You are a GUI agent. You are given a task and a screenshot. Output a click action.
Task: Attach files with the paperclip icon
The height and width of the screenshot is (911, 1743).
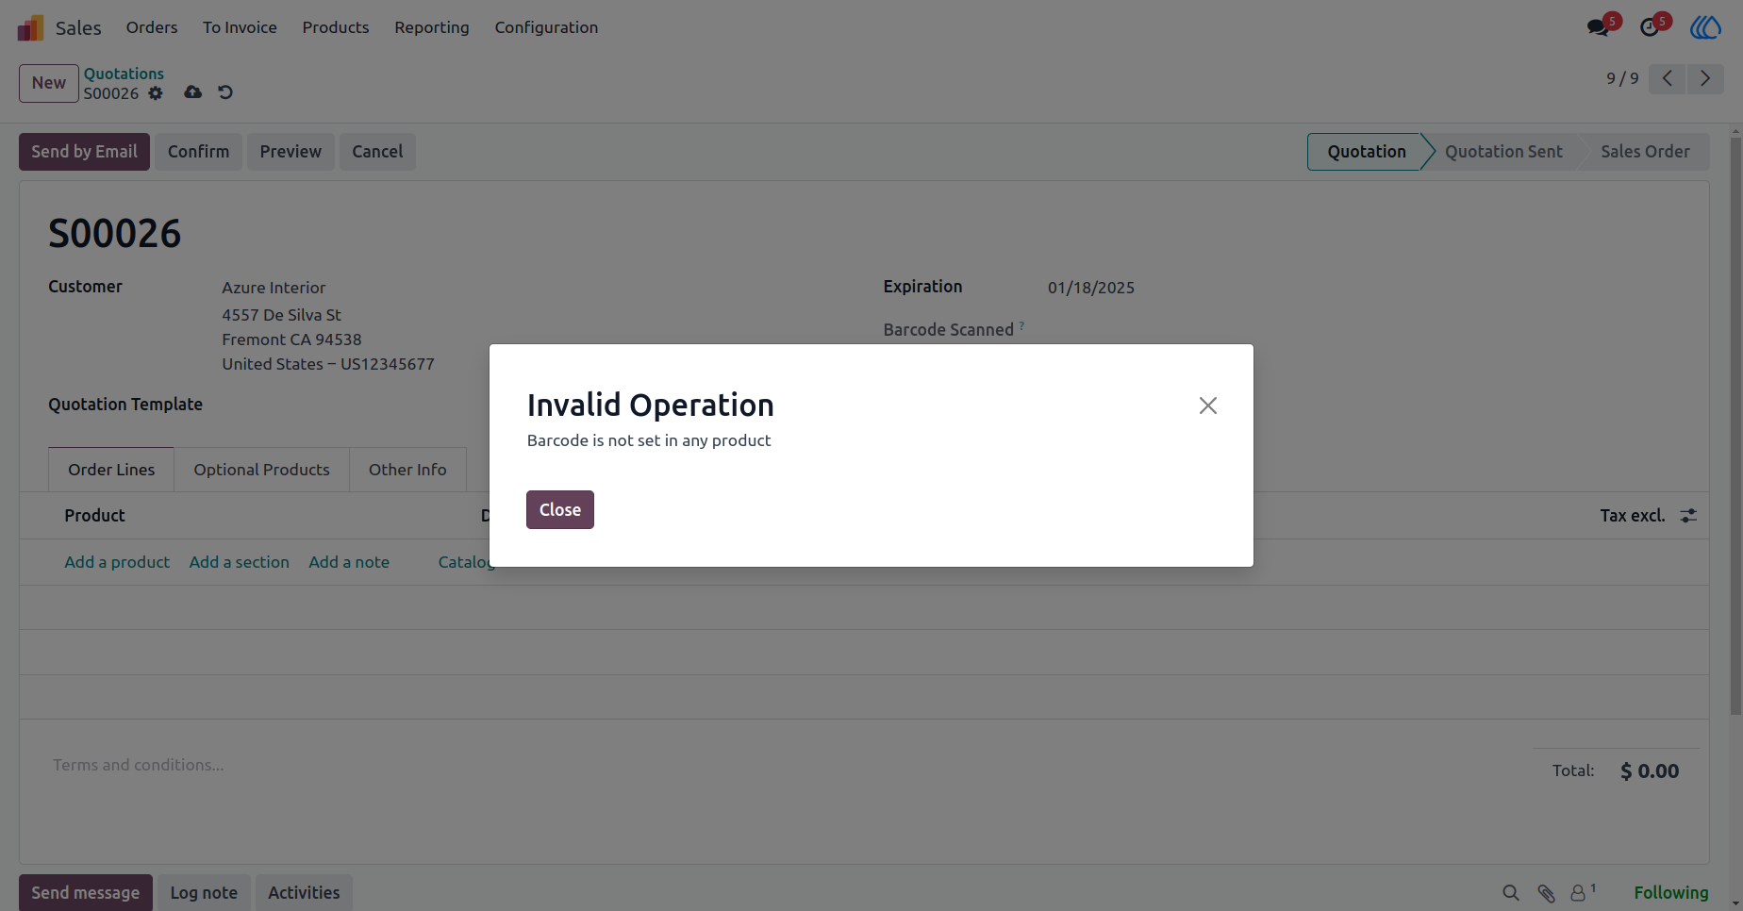tap(1546, 893)
